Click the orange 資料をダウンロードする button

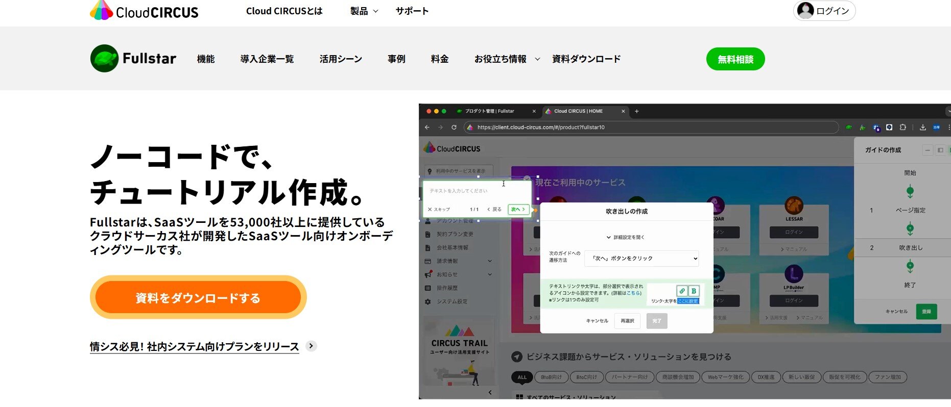click(198, 298)
